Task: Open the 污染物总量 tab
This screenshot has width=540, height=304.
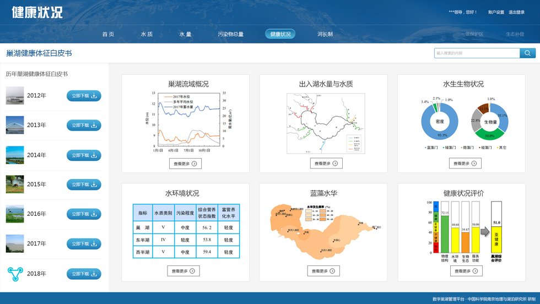Action: click(x=230, y=34)
